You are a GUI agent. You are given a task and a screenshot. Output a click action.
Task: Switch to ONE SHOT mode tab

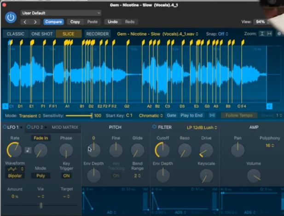[x=42, y=34]
